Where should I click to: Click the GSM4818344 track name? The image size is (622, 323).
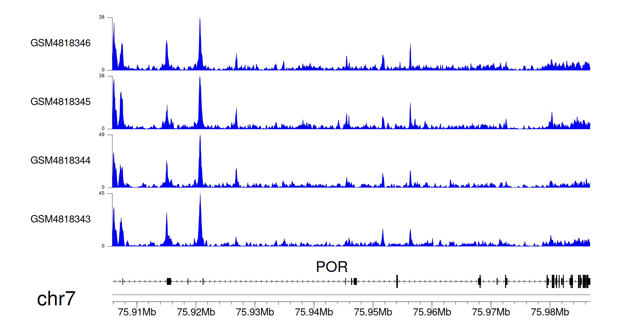61,160
